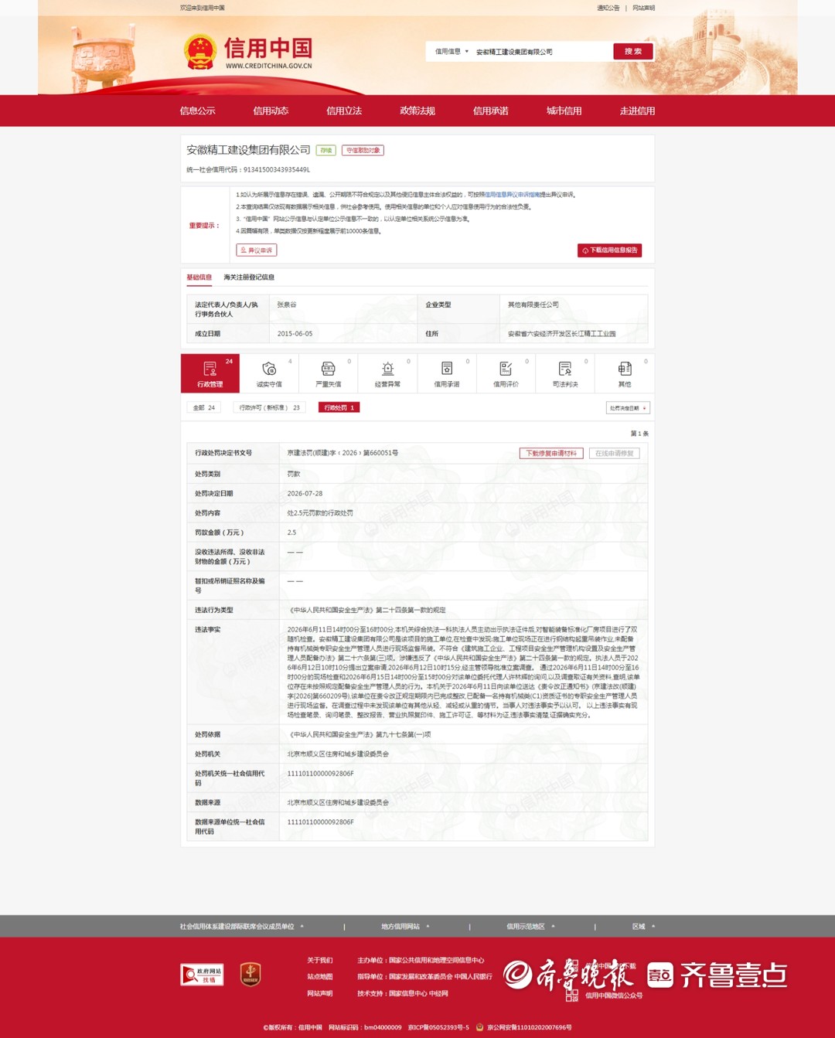Go to 城市信用 in the navigation bar
Image resolution: width=835 pixels, height=1038 pixels.
tap(564, 111)
